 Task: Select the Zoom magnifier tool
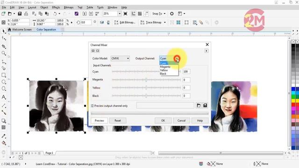click(4, 53)
